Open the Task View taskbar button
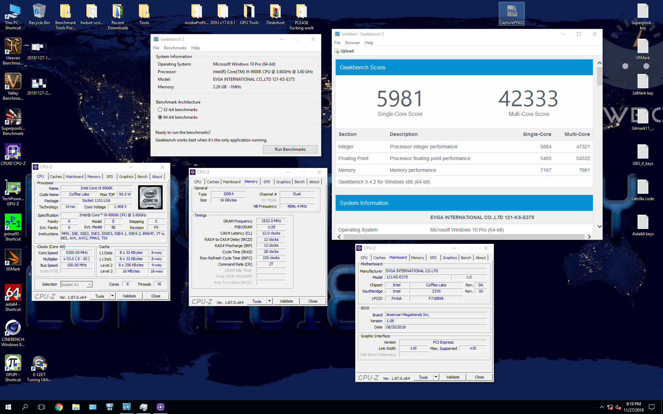 click(x=41, y=407)
